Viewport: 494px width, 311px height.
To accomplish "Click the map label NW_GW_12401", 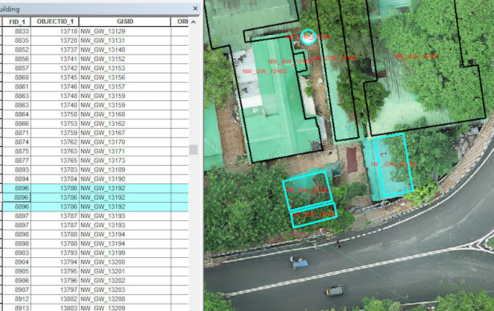I will tap(417, 57).
